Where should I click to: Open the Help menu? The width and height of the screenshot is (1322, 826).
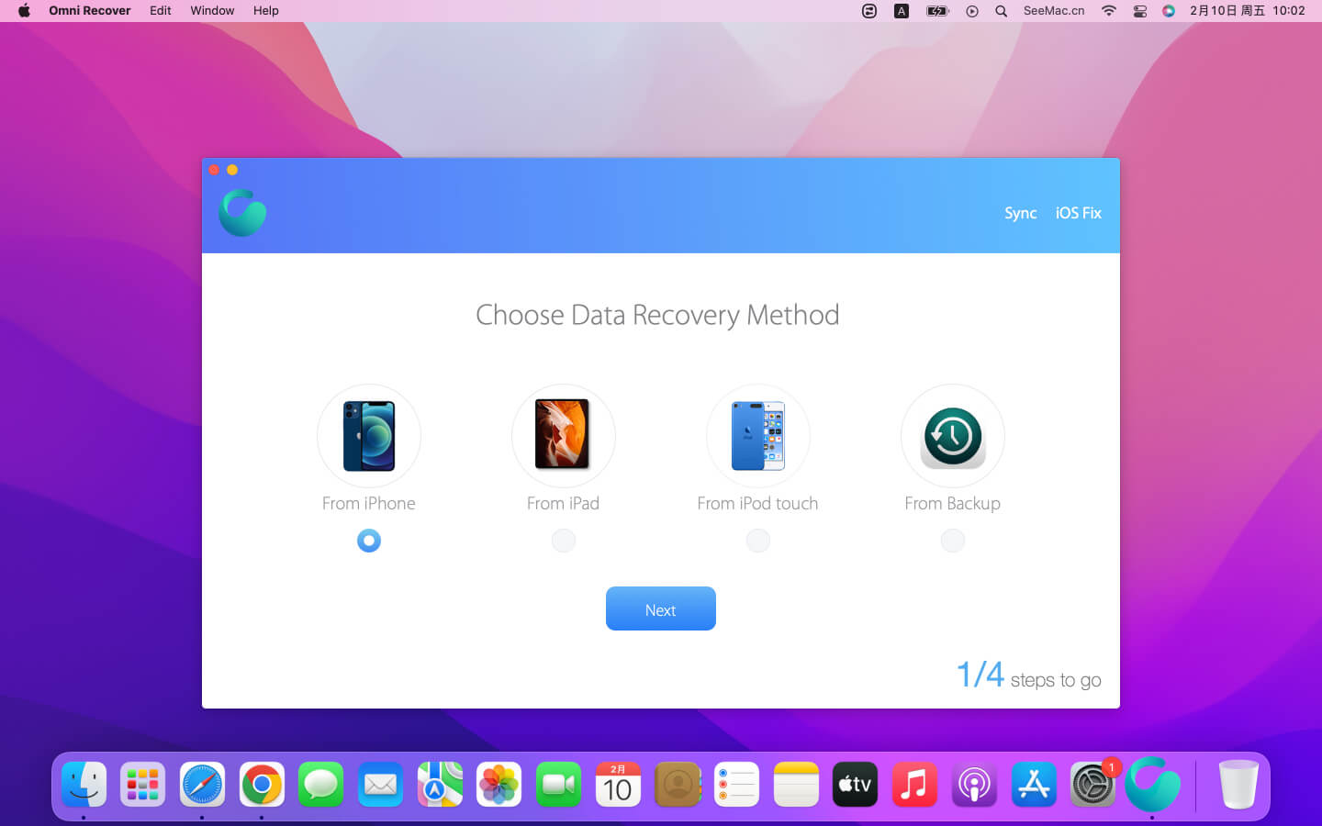[x=265, y=11]
